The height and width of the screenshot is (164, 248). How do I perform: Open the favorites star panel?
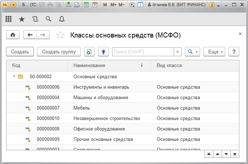tap(22, 19)
